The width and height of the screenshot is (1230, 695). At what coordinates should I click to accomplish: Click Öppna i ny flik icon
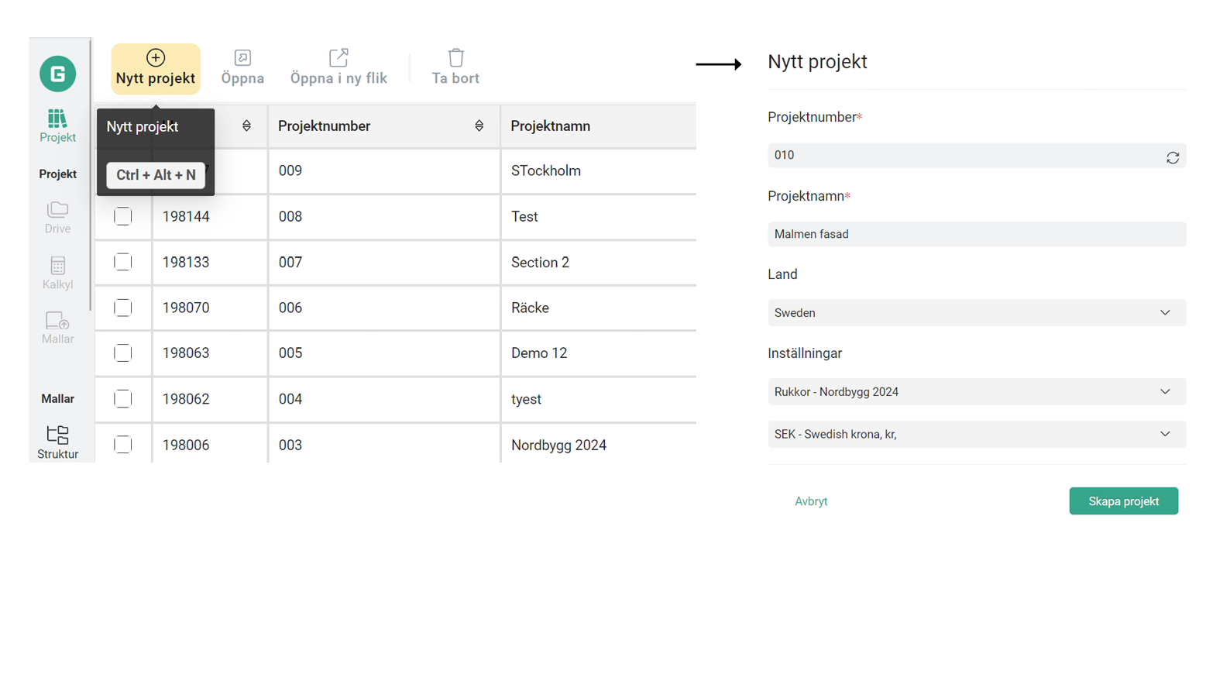pos(338,57)
